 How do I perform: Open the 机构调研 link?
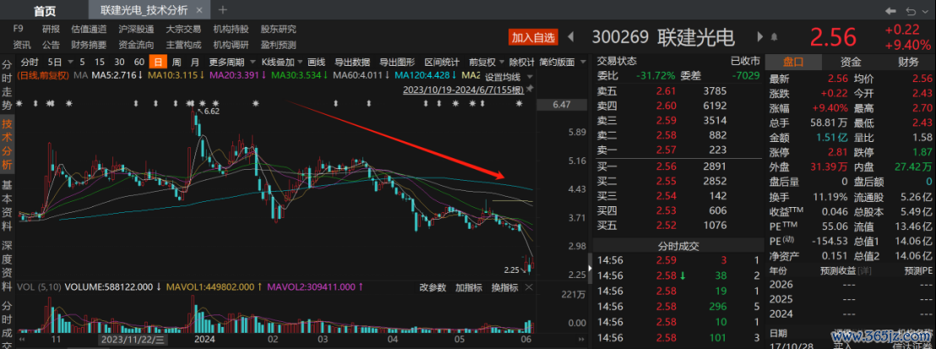[230, 45]
